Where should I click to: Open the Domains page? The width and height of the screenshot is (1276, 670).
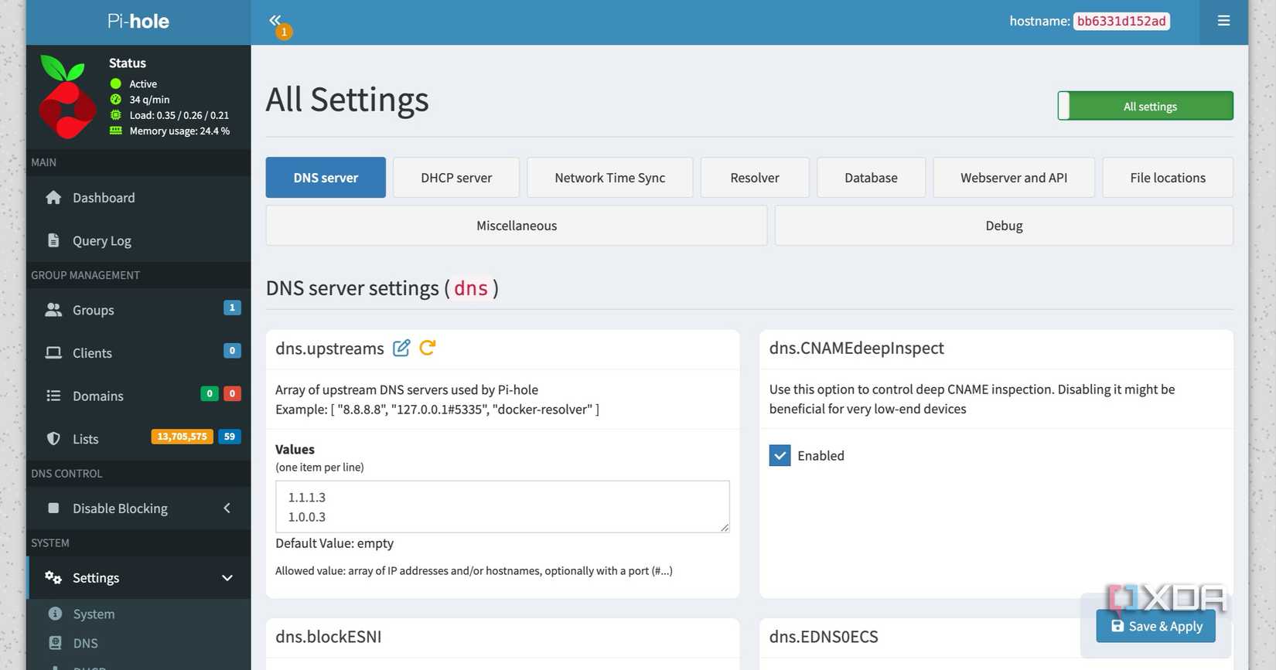coord(98,396)
